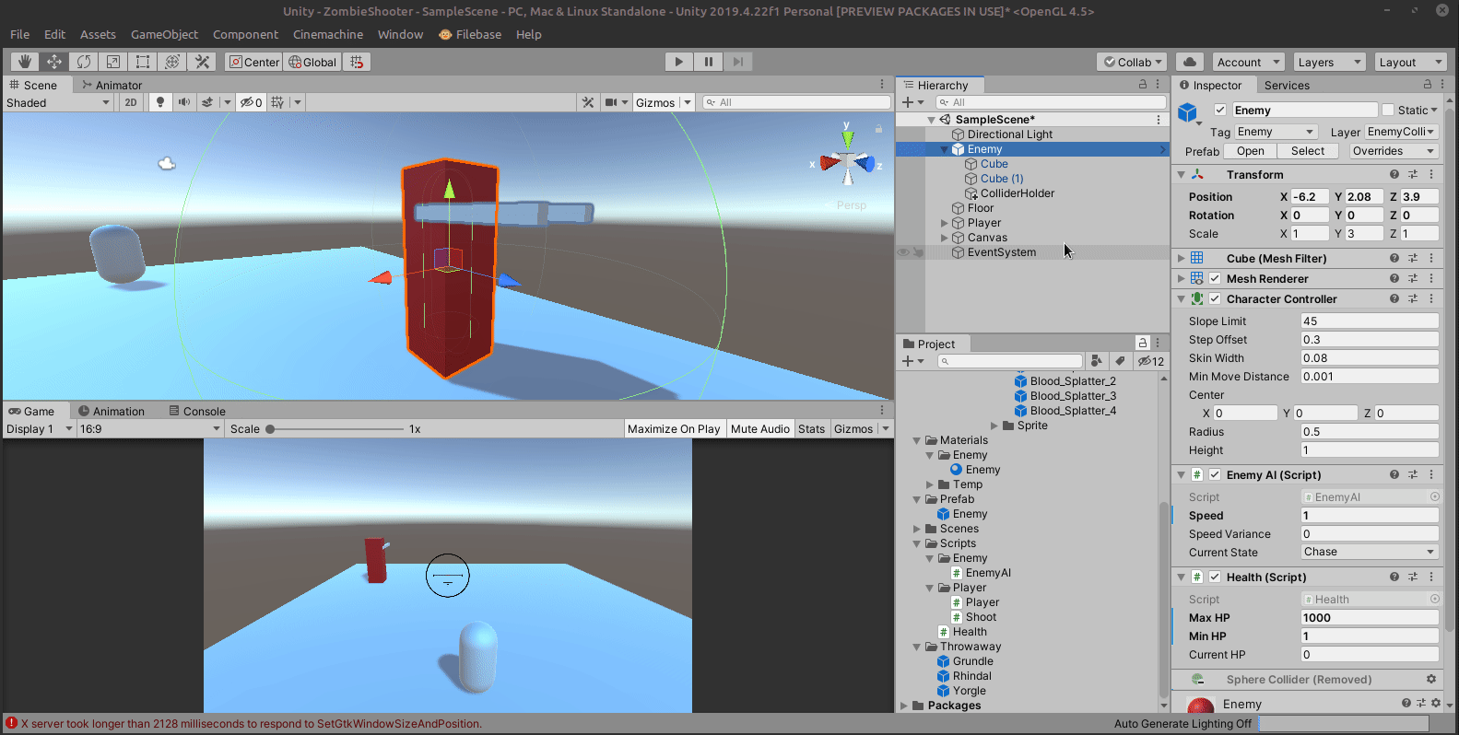1459x735 pixels.
Task: Select the Move tool
Action: (54, 62)
